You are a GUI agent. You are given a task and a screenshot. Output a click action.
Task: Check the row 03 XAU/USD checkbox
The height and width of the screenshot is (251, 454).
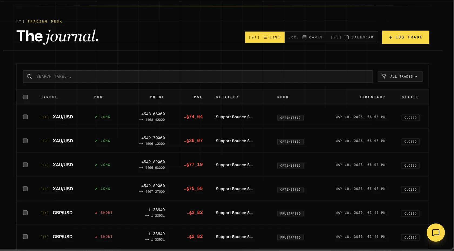(25, 165)
